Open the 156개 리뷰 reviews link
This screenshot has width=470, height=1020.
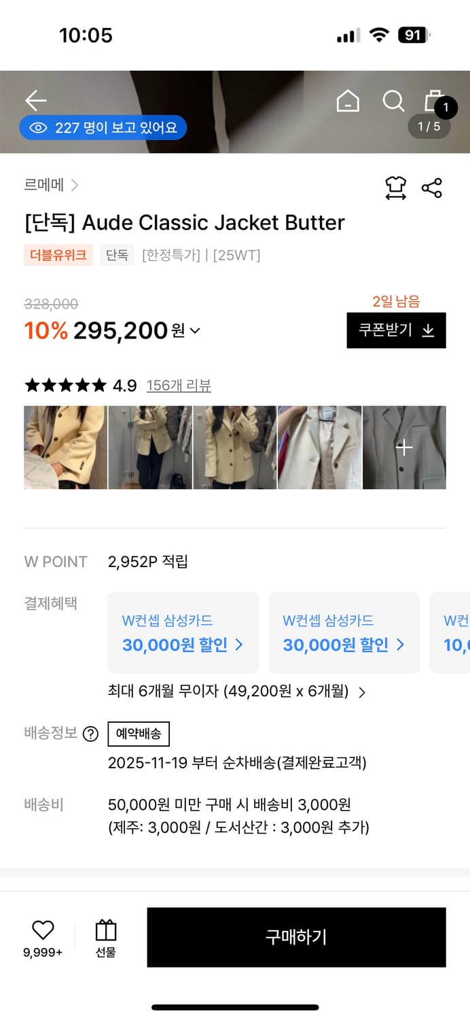(179, 385)
